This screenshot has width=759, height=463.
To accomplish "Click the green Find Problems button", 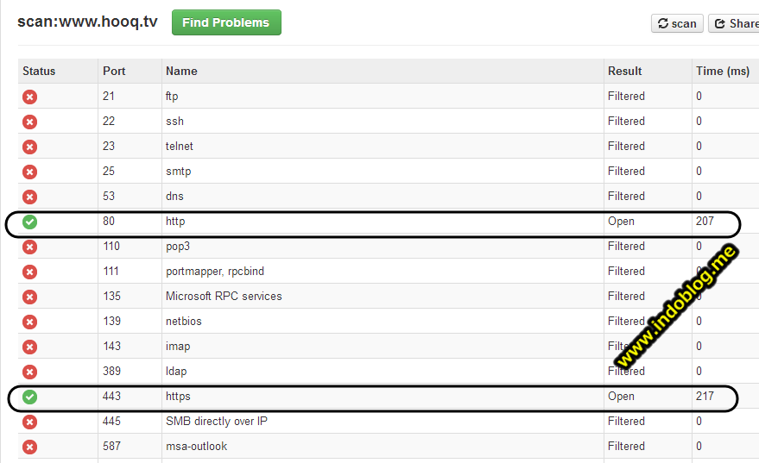I will pos(226,22).
